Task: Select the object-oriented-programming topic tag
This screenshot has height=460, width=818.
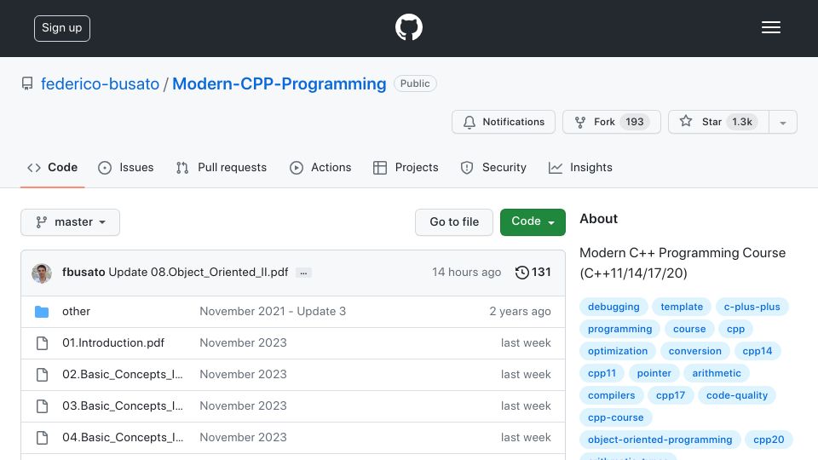Action: pyautogui.click(x=660, y=440)
